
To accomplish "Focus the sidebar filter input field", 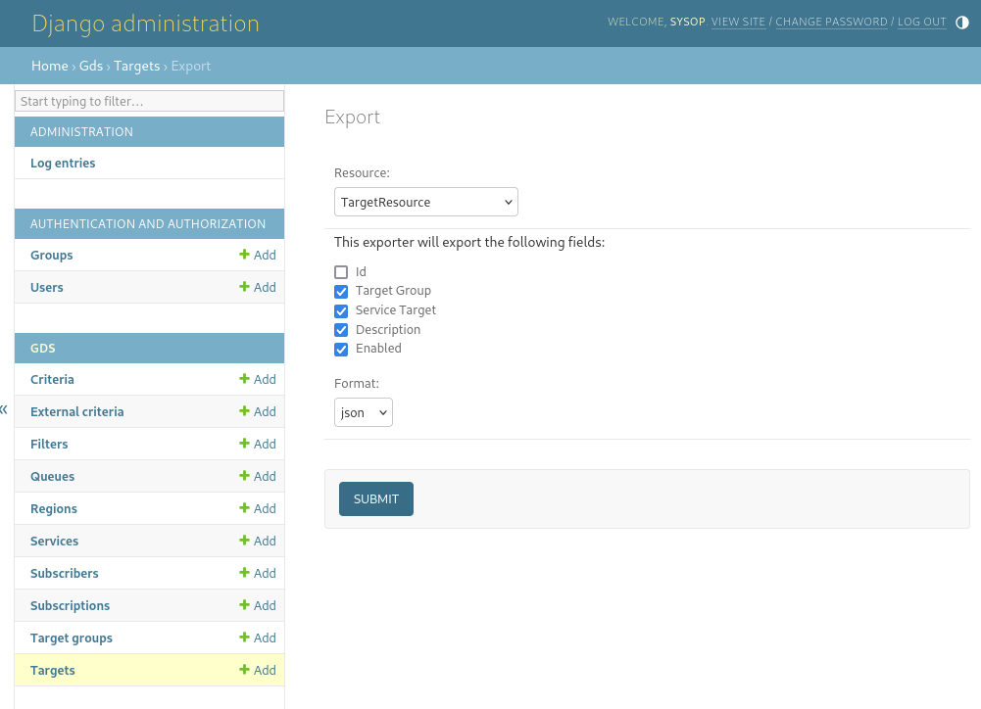I will [x=150, y=101].
